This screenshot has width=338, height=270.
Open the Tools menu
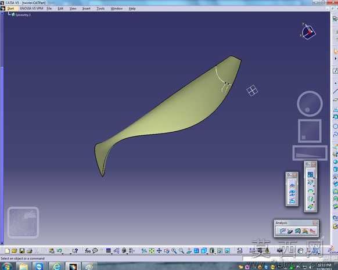100,8
